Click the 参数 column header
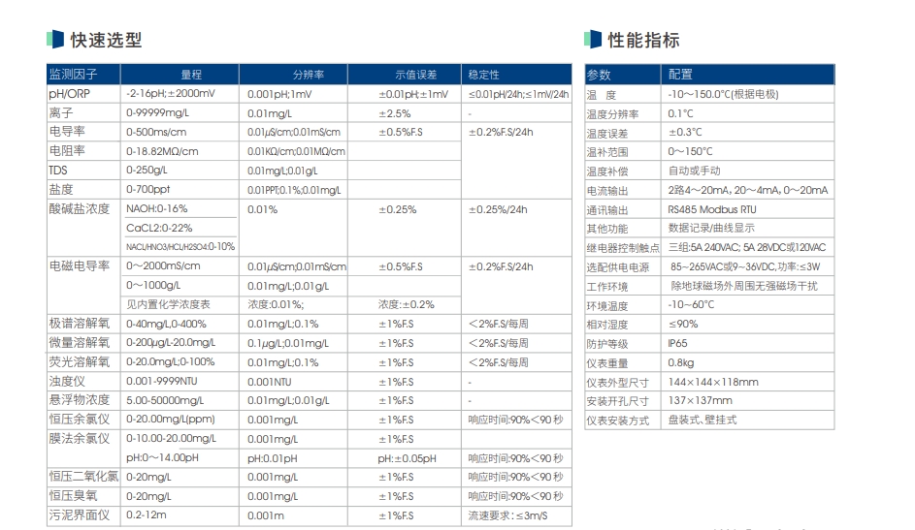The image size is (915, 530). 599,75
